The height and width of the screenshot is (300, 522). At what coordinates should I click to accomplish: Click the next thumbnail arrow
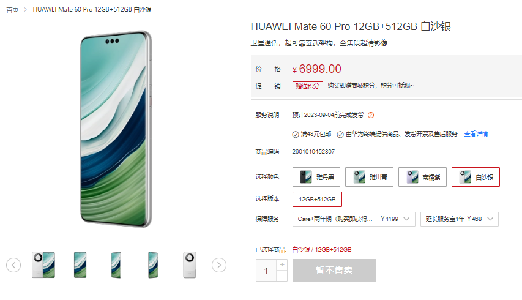click(219, 265)
